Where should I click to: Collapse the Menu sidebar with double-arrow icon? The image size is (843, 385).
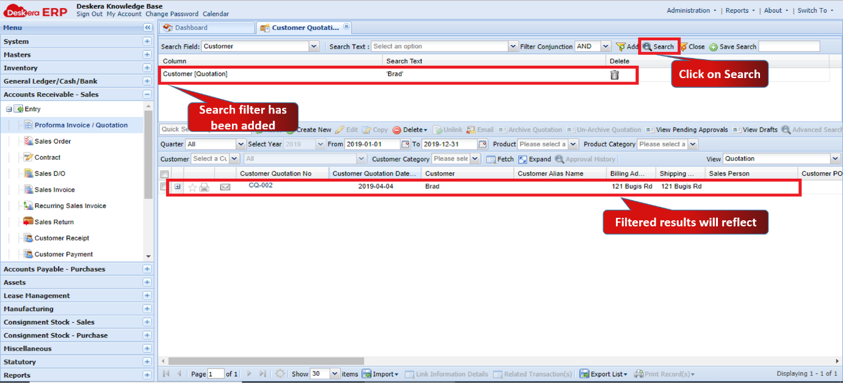pos(147,28)
